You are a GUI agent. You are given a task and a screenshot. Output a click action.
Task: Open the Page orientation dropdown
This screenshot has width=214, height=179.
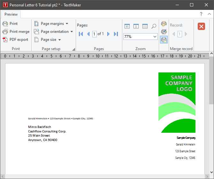click(53, 32)
